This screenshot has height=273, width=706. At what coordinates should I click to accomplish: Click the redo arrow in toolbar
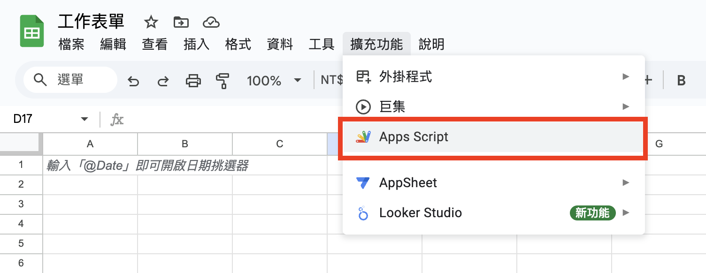click(x=163, y=81)
